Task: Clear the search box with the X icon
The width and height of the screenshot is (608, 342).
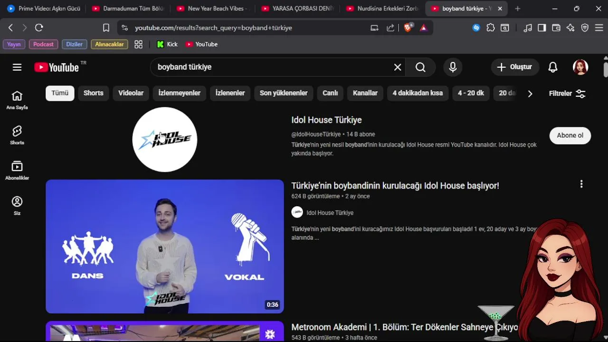Action: point(398,67)
